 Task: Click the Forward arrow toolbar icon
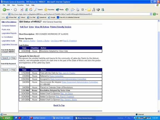[x=15, y=10]
